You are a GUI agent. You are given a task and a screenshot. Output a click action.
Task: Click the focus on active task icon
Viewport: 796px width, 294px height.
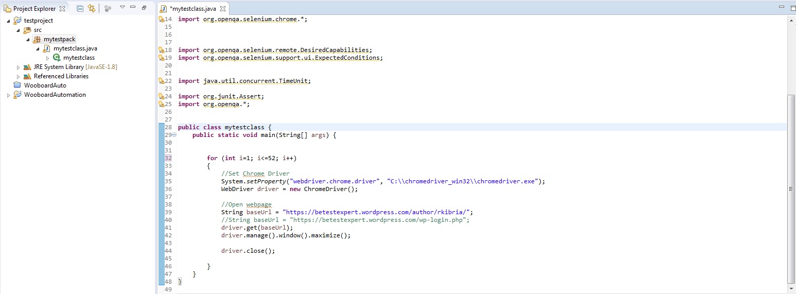[108, 8]
